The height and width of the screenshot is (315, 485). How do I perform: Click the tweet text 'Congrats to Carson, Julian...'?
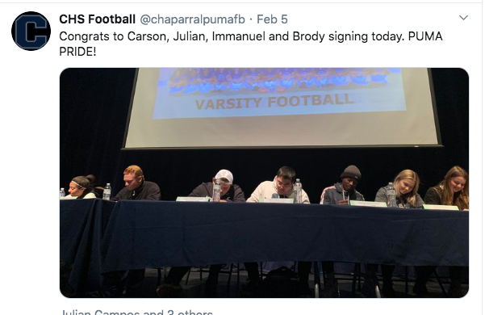pos(250,44)
